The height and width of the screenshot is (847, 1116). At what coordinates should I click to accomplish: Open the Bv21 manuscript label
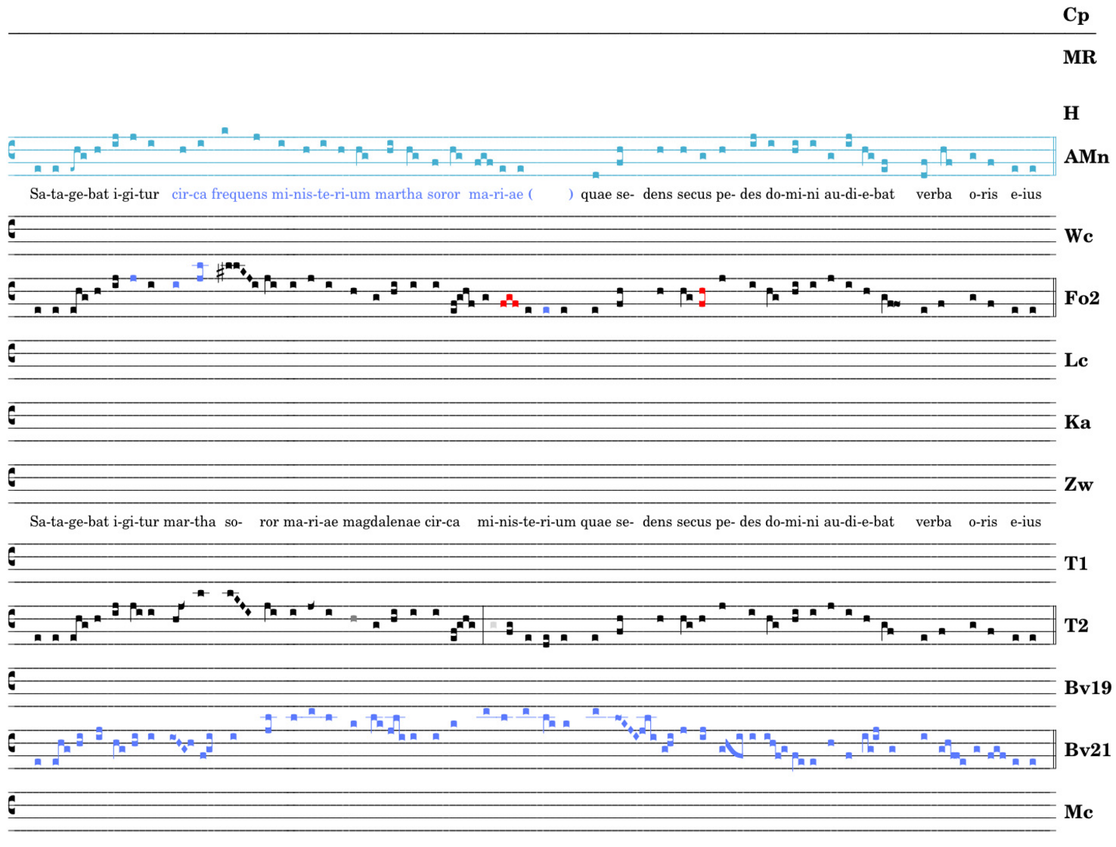click(1087, 750)
